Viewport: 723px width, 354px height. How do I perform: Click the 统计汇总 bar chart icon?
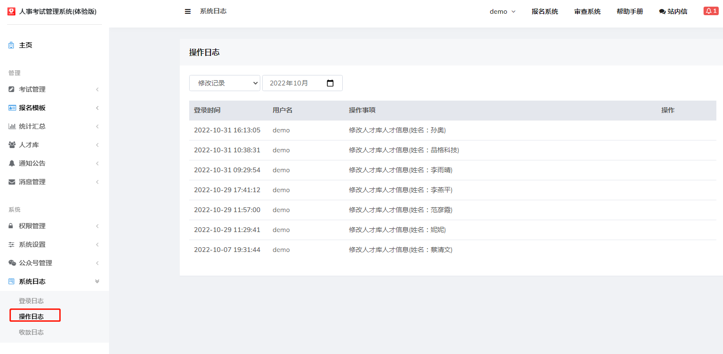pyautogui.click(x=12, y=126)
